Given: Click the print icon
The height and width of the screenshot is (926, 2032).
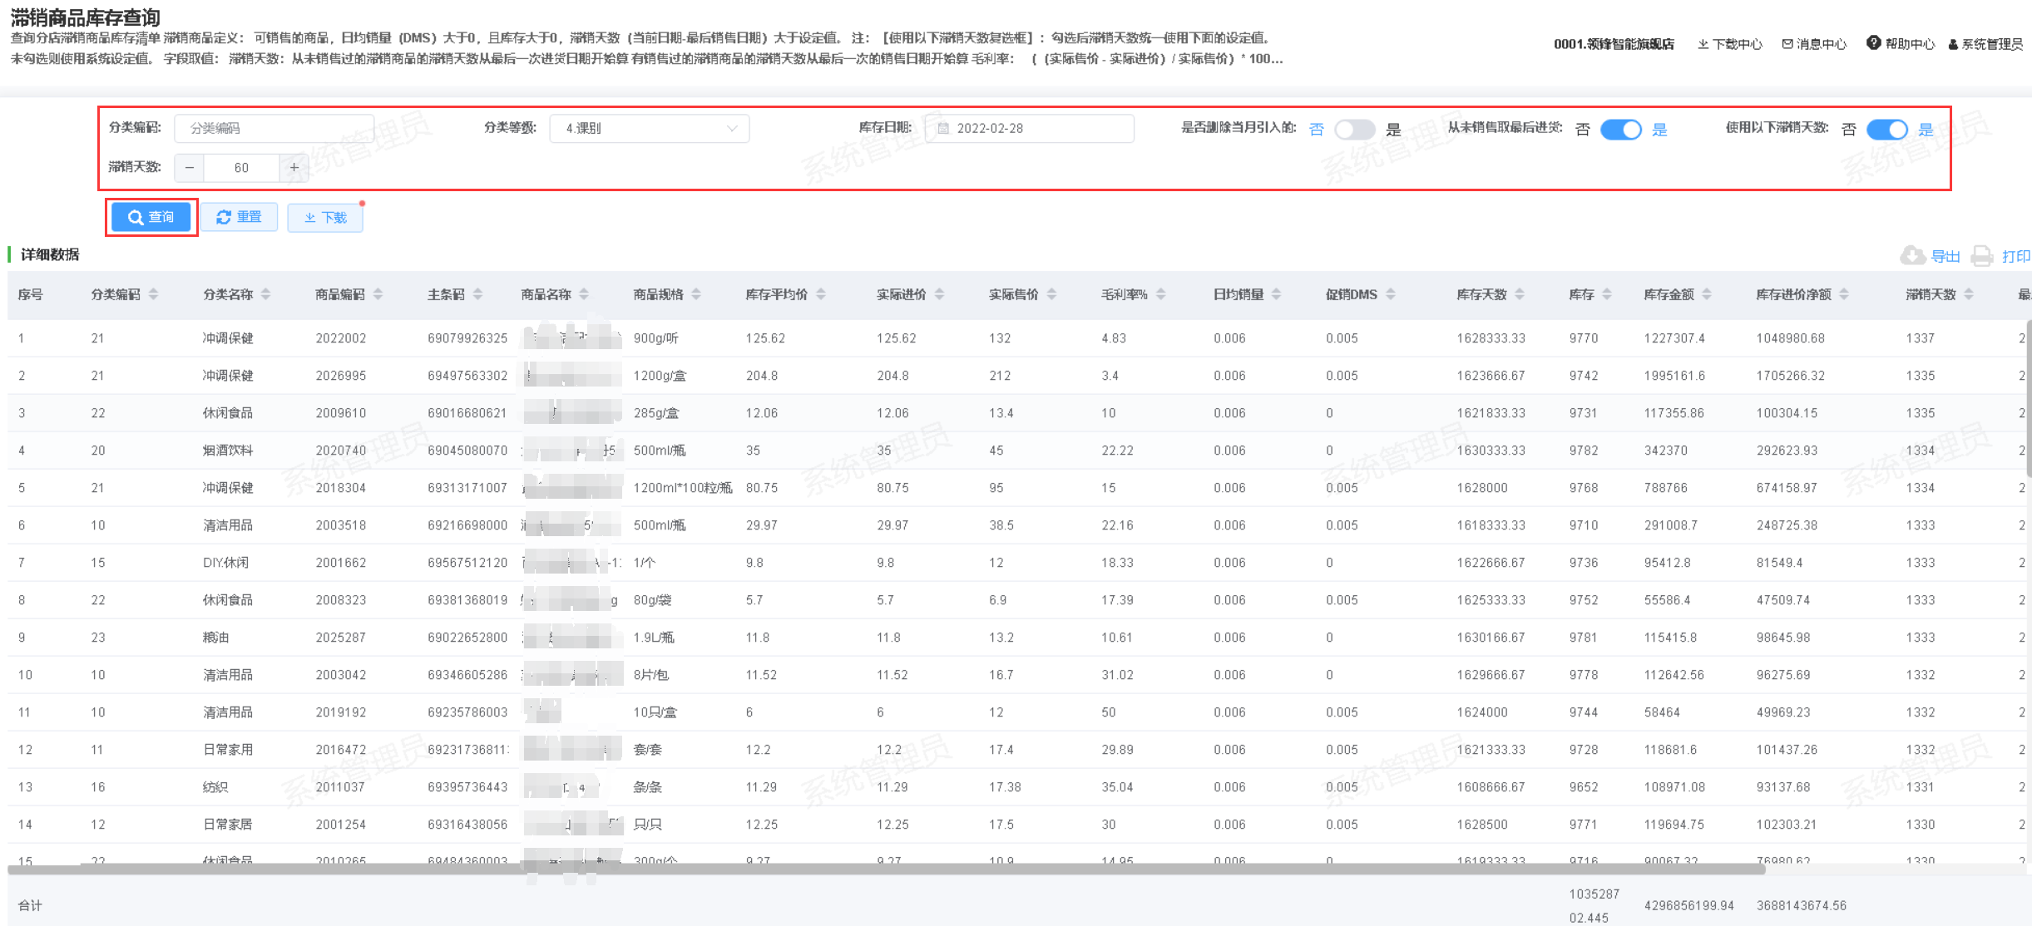Looking at the screenshot, I should coord(1982,256).
